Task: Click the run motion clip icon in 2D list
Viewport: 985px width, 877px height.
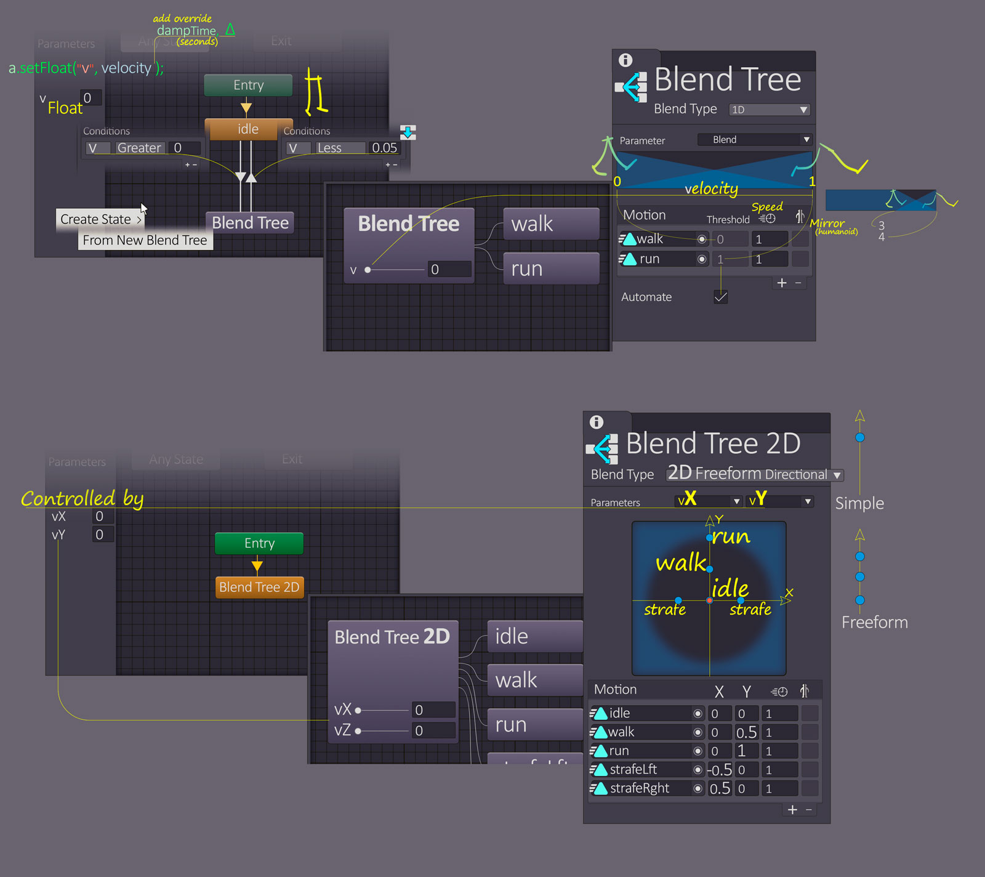Action: click(x=598, y=751)
